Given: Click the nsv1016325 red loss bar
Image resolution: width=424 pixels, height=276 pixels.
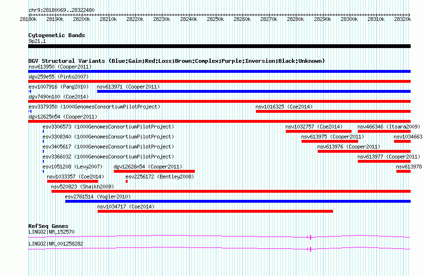Looking at the screenshot, I should [x=333, y=111].
